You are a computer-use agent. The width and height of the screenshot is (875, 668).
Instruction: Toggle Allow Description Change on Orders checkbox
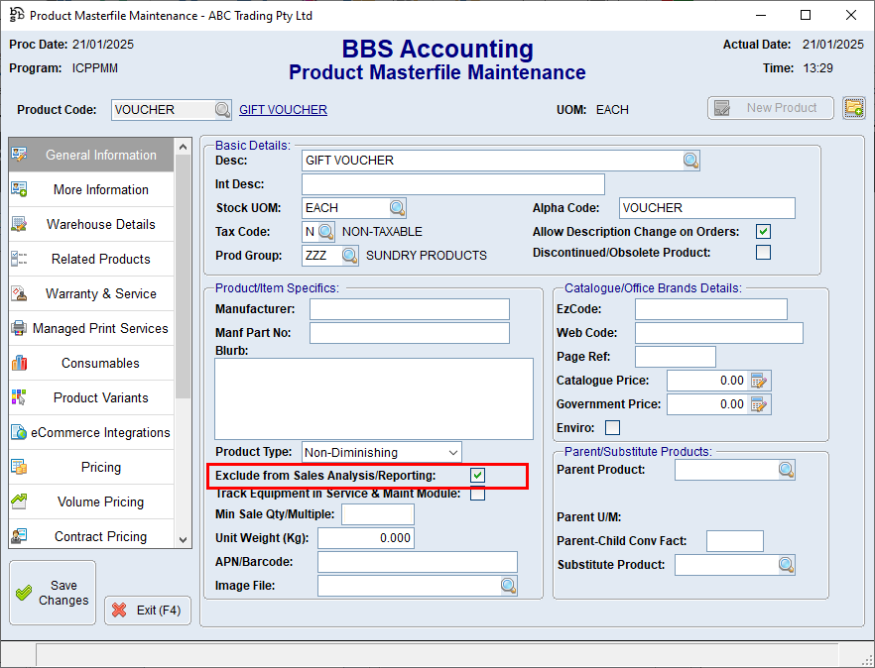pyautogui.click(x=763, y=232)
